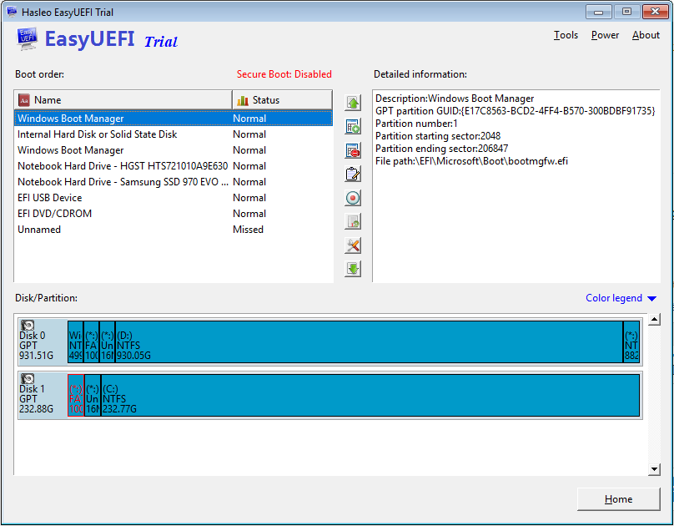
Task: Click the GPT partition GUID line
Action: point(515,111)
